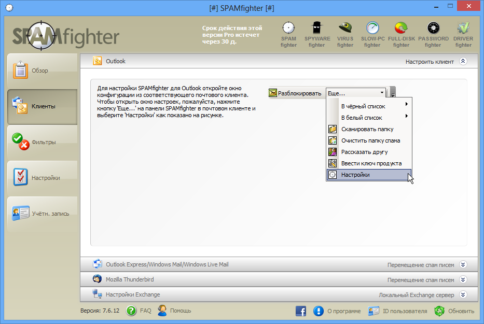Viewport: 484px width, 324px height.
Task: Switch to Клиенты sidebar tab
Action: pos(43,107)
